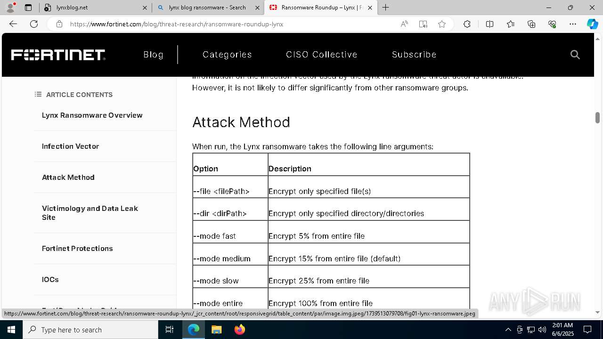The height and width of the screenshot is (339, 603).
Task: Select the '--mode fast' table cell
Action: [x=230, y=232]
